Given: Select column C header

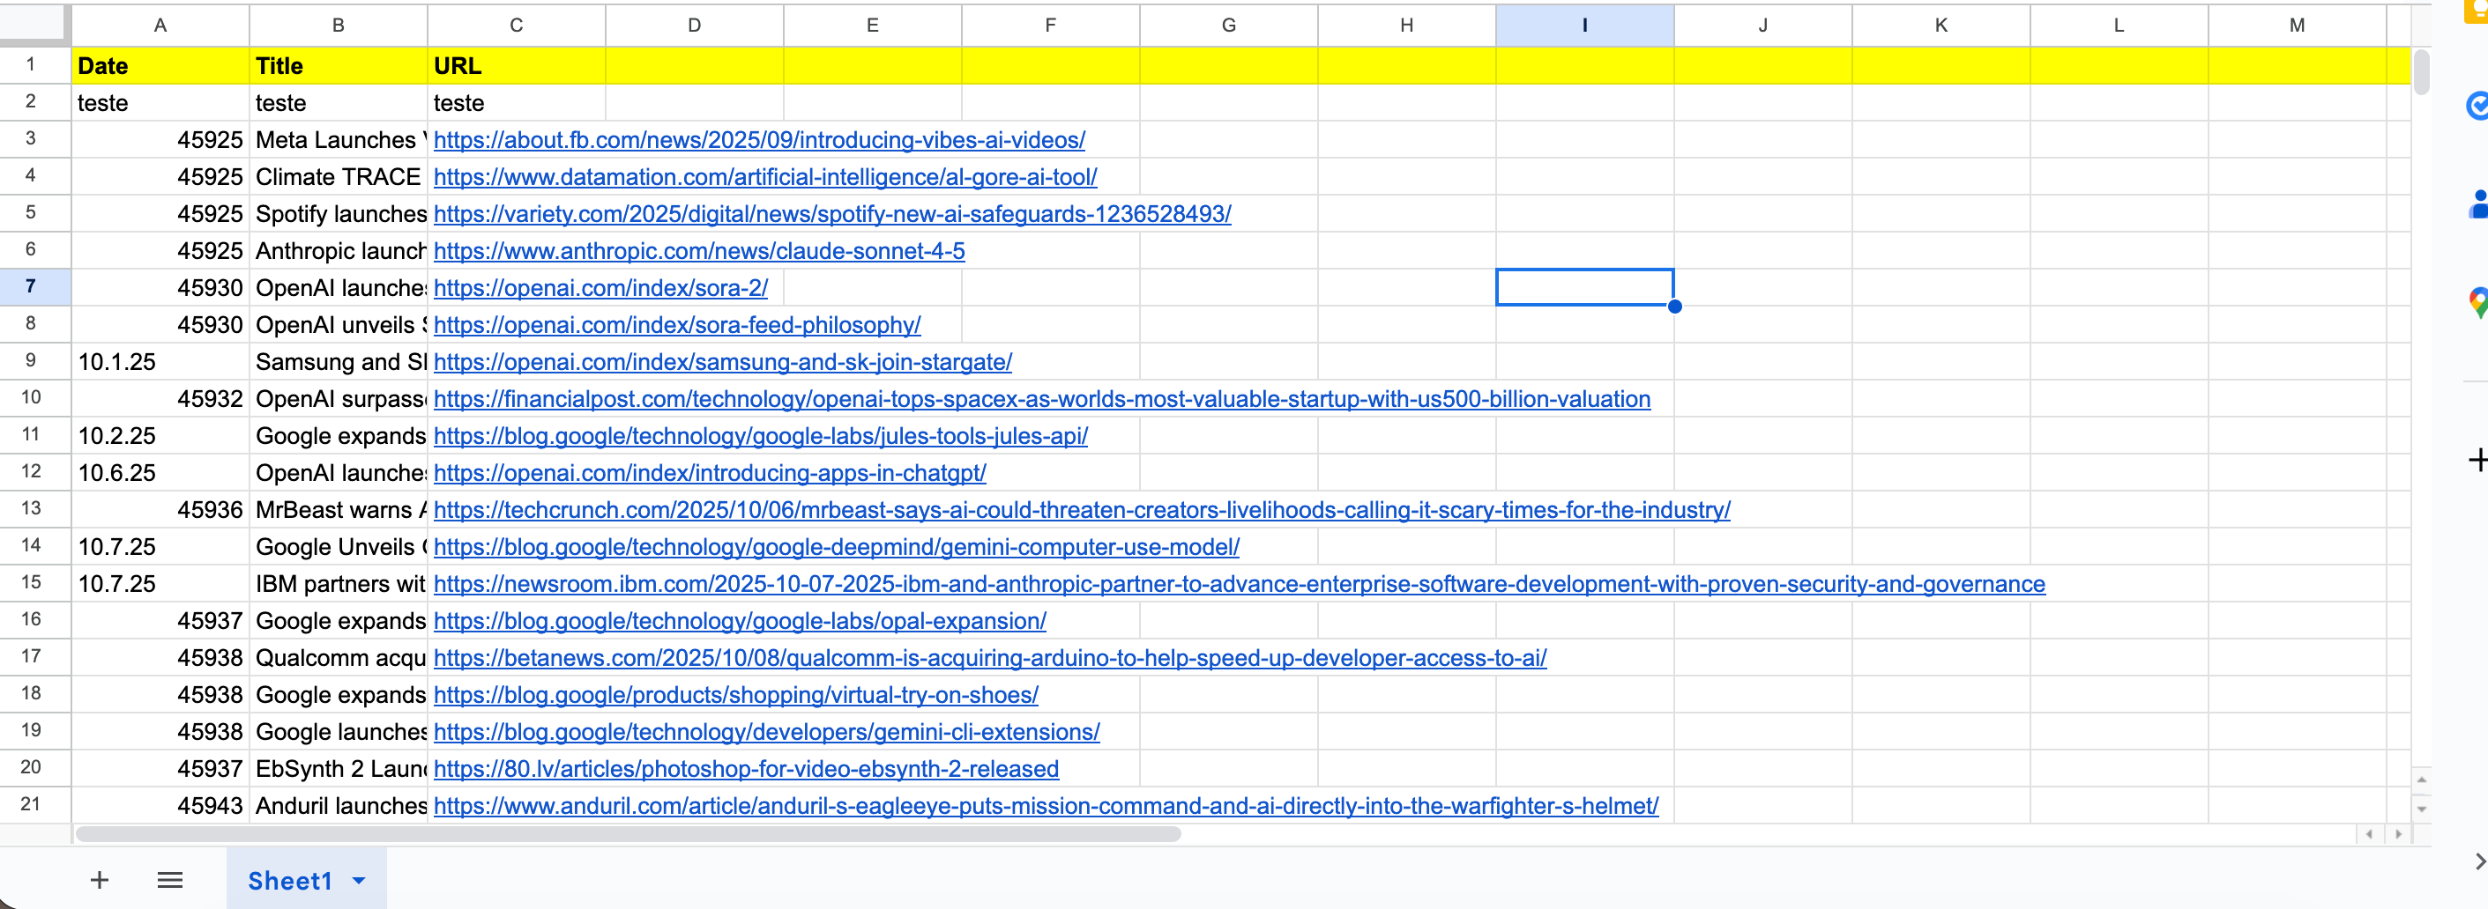Looking at the screenshot, I should pyautogui.click(x=517, y=25).
